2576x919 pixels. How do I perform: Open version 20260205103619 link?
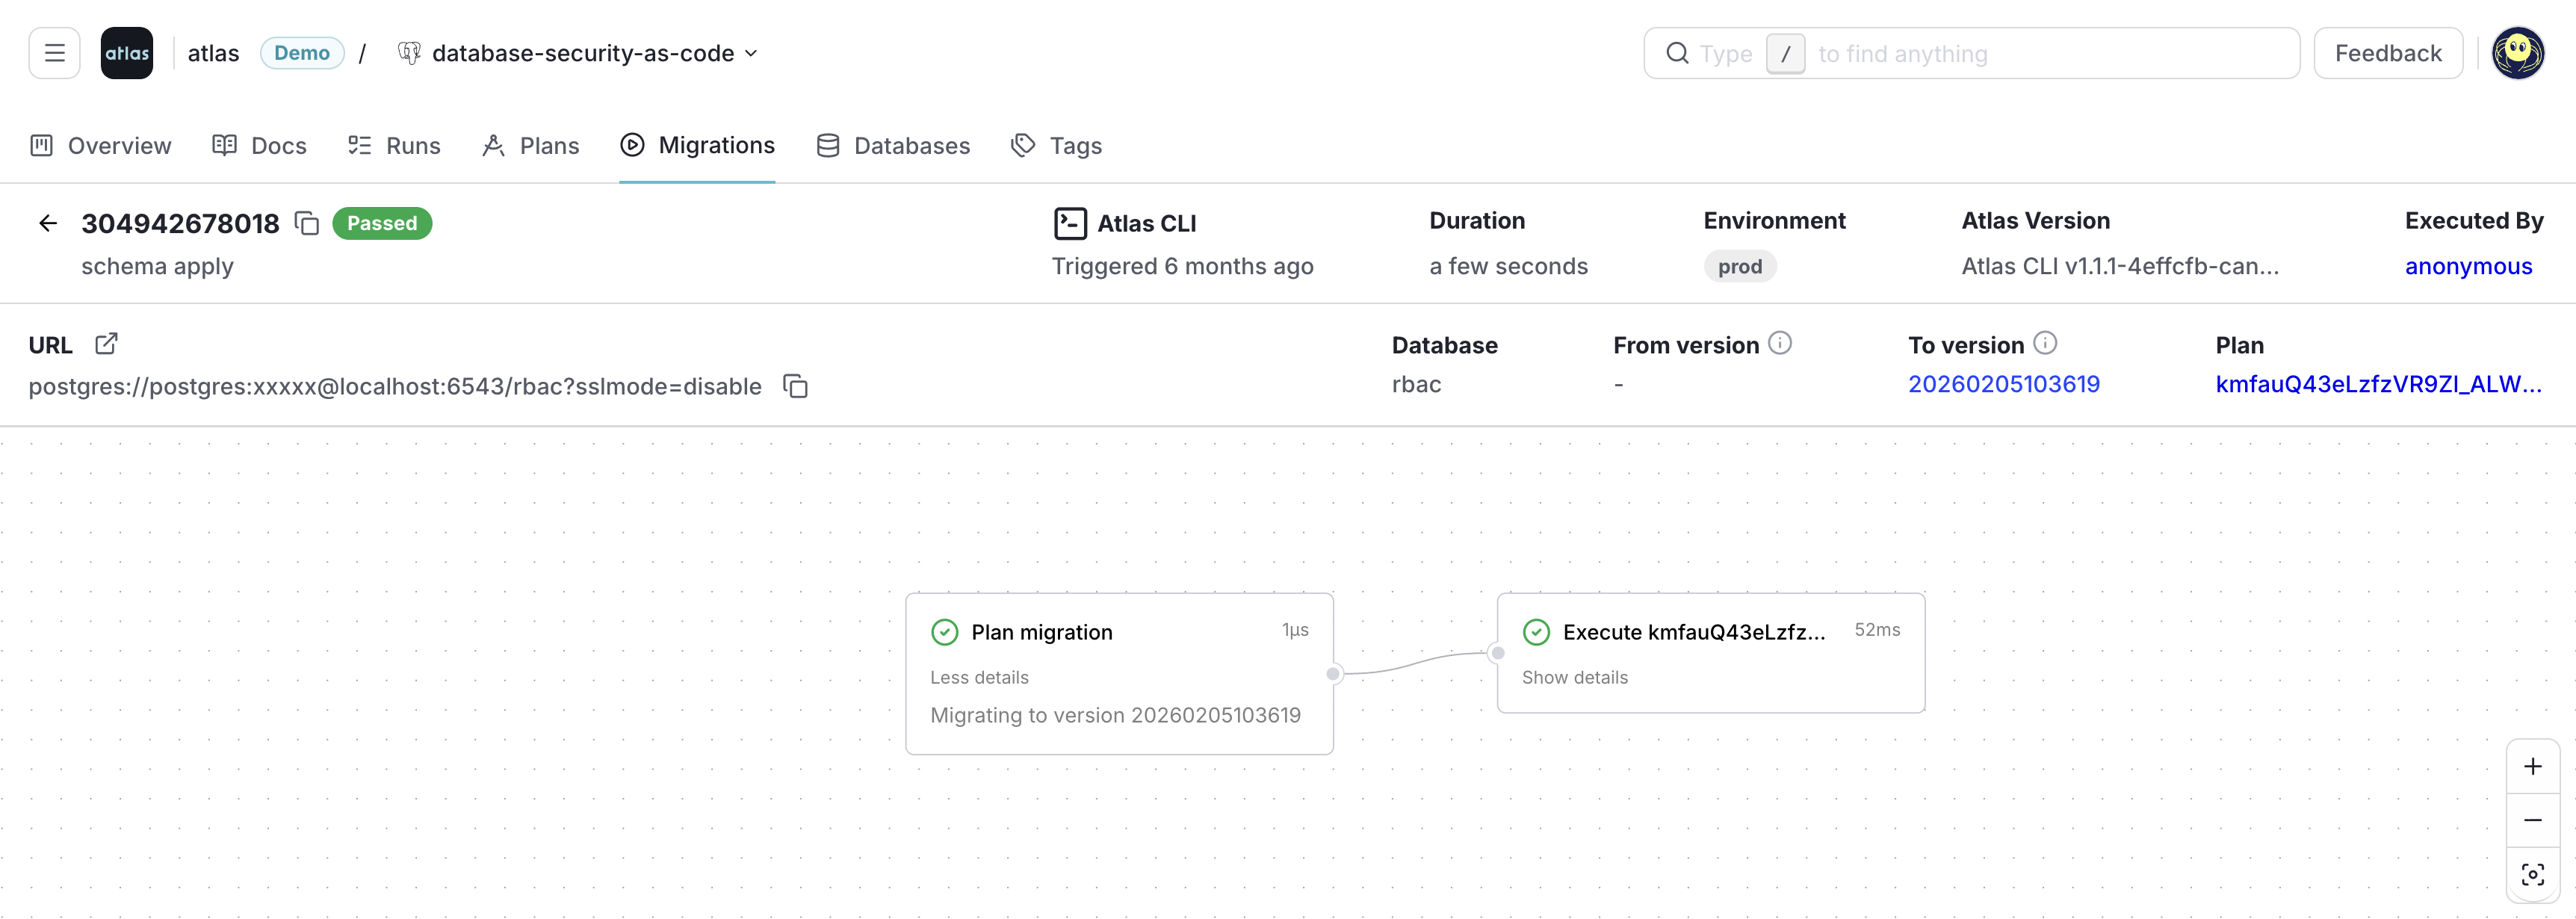2003,384
